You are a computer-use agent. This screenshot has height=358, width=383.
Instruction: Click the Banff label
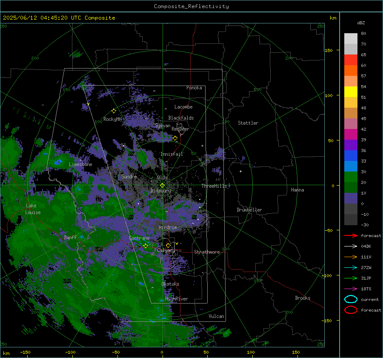pos(70,237)
